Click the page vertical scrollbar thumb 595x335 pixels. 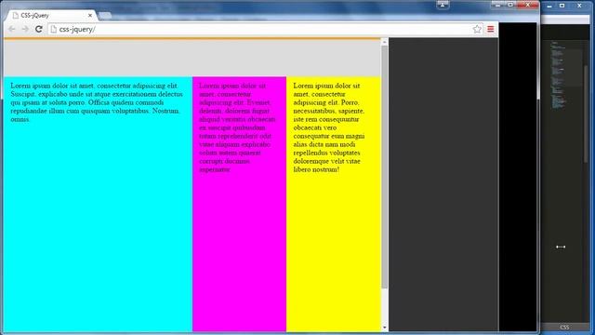pyautogui.click(x=384, y=167)
